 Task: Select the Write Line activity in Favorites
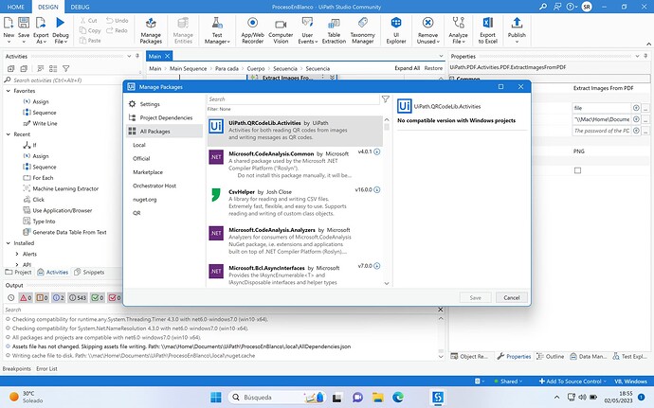[x=45, y=123]
